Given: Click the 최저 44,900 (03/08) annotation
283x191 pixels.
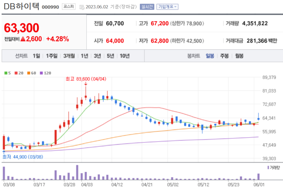Looking at the screenshot, I should click(23, 157).
